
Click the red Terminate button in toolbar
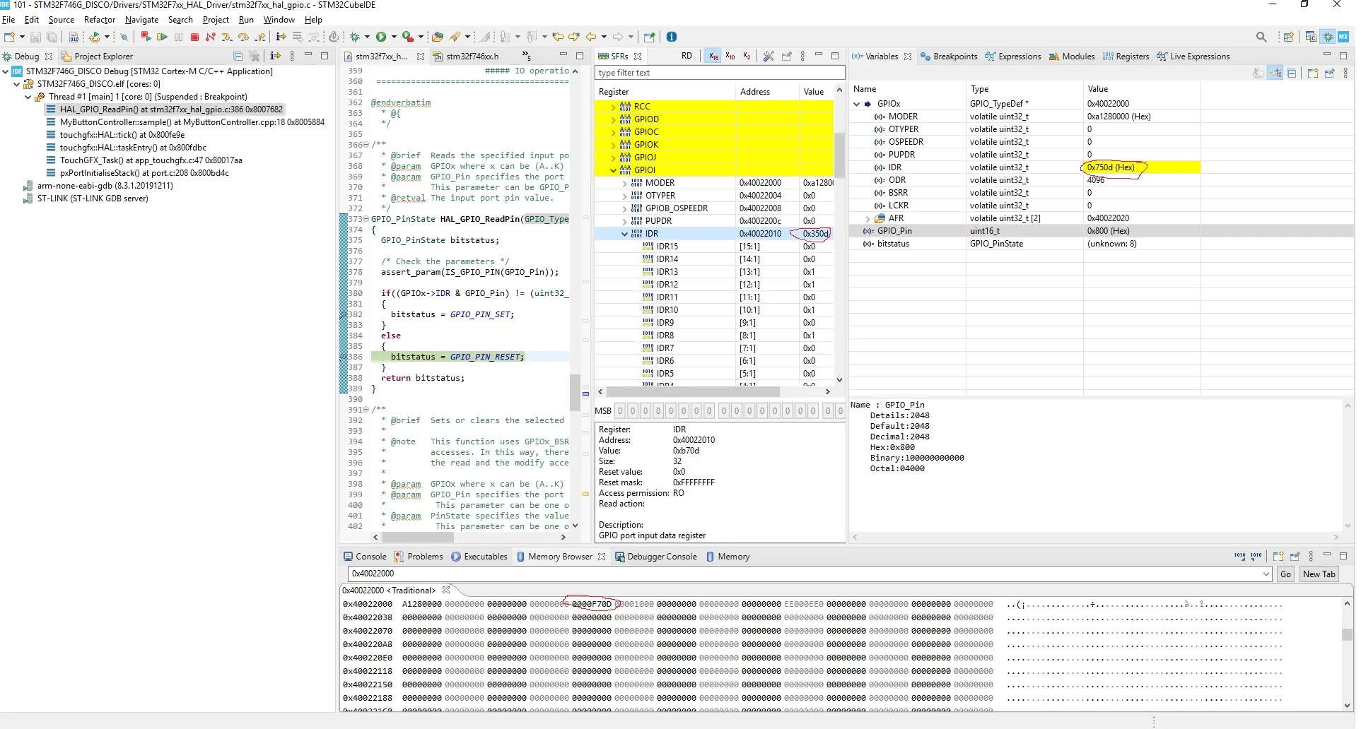pos(194,37)
